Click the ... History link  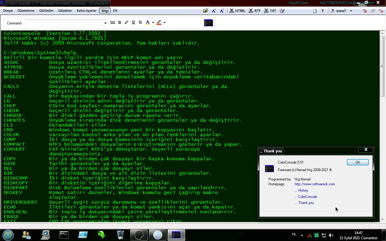pyautogui.click(x=301, y=190)
